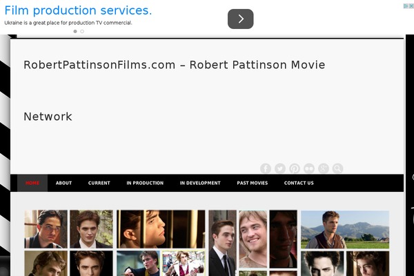Open the Film production services ad link
The width and height of the screenshot is (414, 276).
(x=78, y=10)
